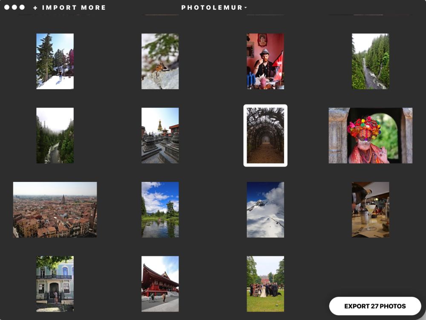
Task: Select the cocktail glass bar photo
Action: click(370, 210)
